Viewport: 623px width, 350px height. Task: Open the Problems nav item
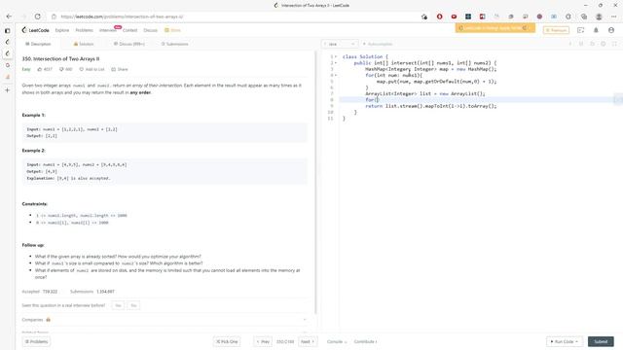pyautogui.click(x=85, y=30)
